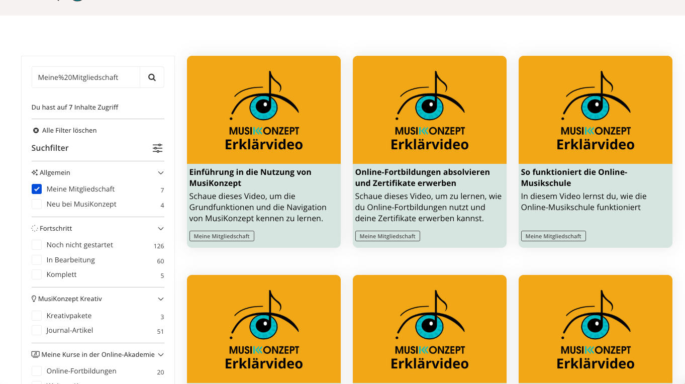Enable the Neu bei MusiKonzept checkbox
Screen dimensions: 685x384
pos(37,204)
